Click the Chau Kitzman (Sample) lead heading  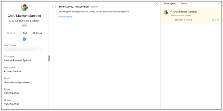pos(24,16)
